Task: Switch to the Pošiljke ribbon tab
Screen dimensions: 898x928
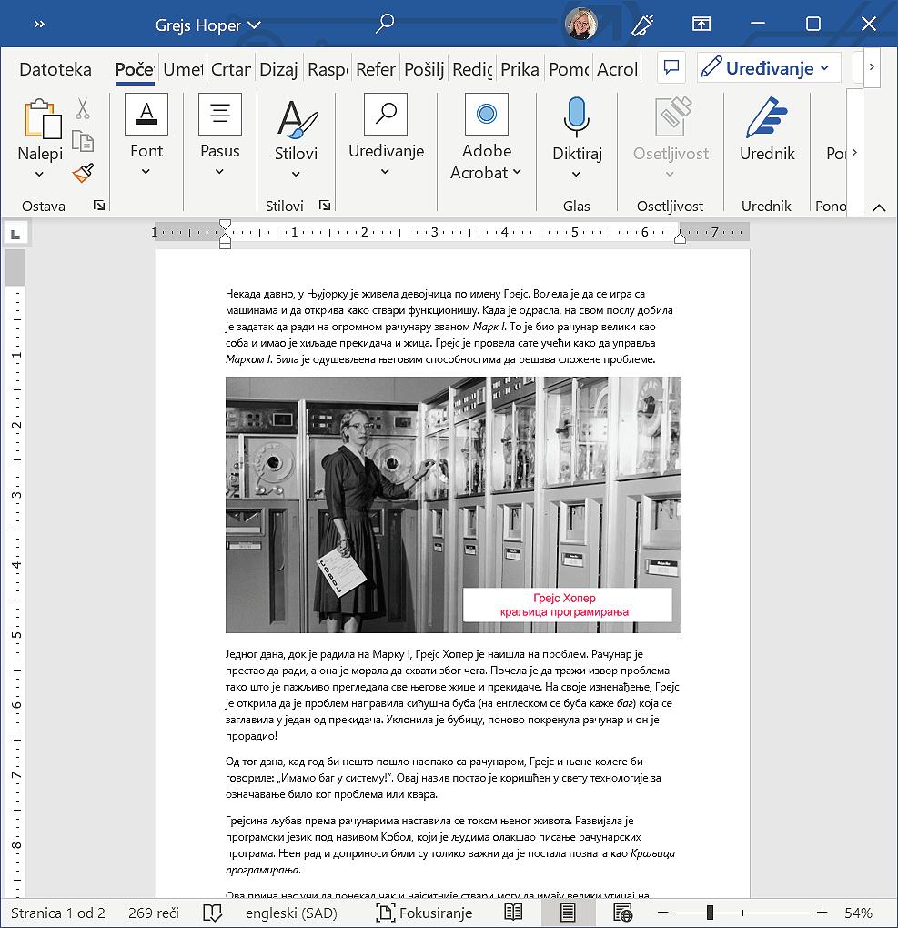Action: pyautogui.click(x=424, y=69)
